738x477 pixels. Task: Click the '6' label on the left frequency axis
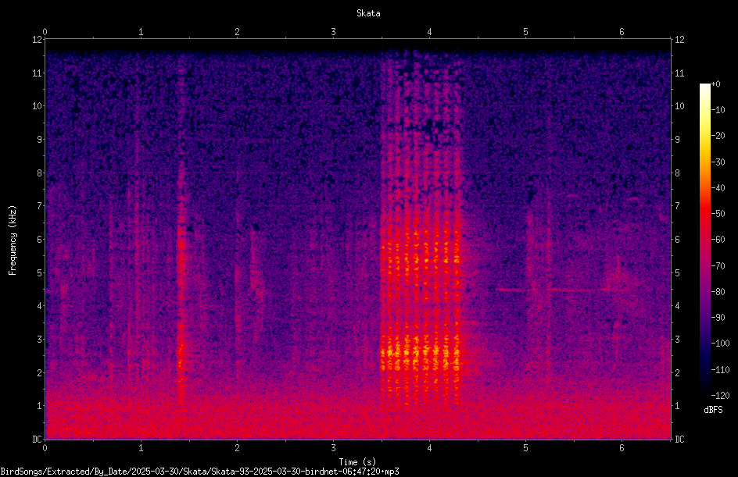click(x=39, y=239)
